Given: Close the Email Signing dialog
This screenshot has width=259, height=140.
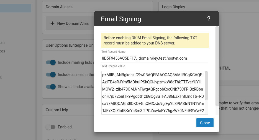Looking at the screenshot, I should (205, 123).
